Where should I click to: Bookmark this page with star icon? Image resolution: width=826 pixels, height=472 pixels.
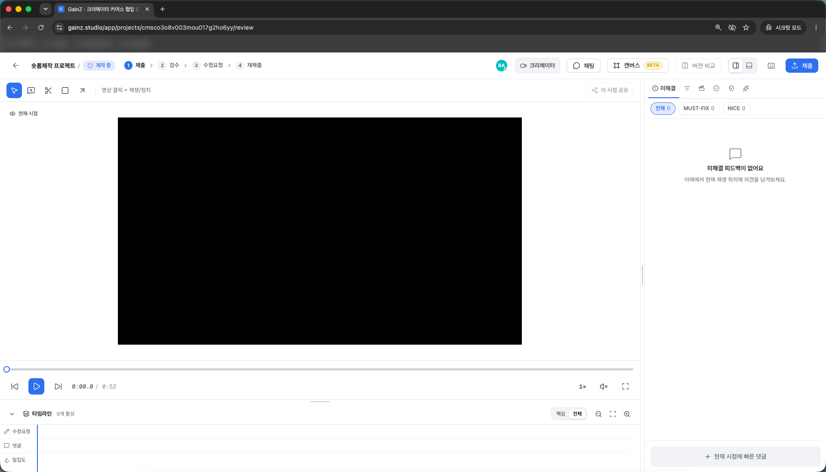point(746,28)
